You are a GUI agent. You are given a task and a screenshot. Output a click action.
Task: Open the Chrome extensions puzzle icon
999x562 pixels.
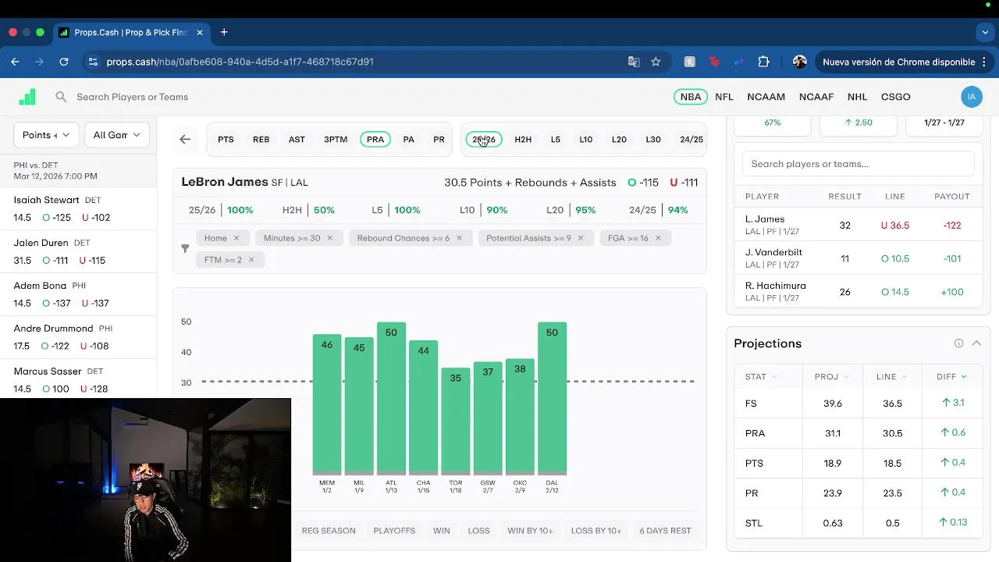[763, 62]
